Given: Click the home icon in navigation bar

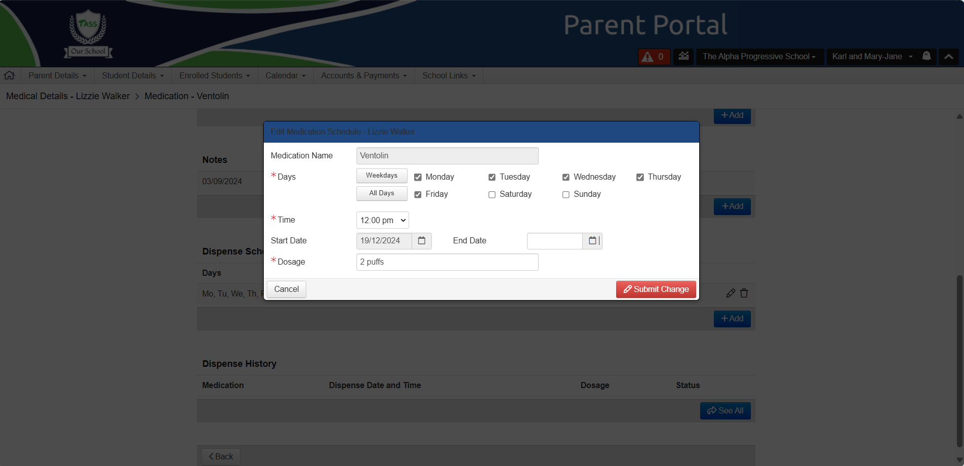Looking at the screenshot, I should click(x=10, y=75).
